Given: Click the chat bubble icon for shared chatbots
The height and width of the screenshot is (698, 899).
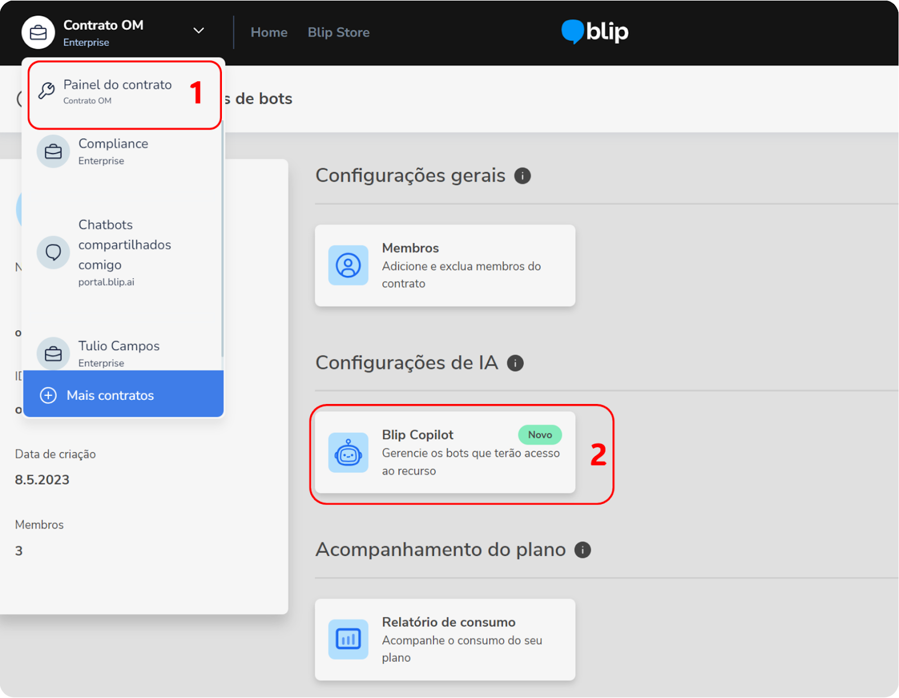Looking at the screenshot, I should [x=53, y=252].
